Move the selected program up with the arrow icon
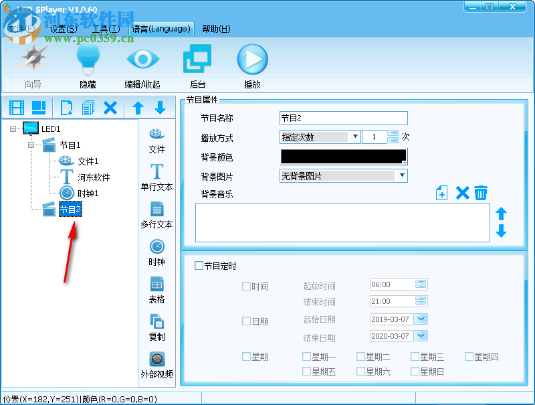This screenshot has height=405, width=535. tap(137, 107)
